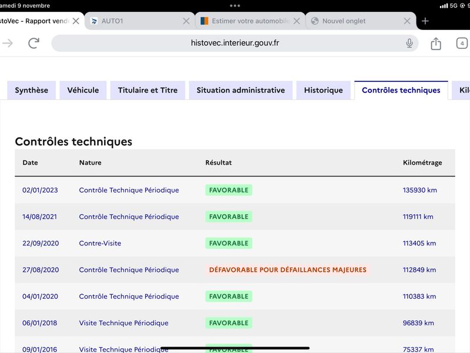The height and width of the screenshot is (353, 470).
Task: Focus the histovec.interieur.gouv.fr address bar
Action: click(x=234, y=43)
